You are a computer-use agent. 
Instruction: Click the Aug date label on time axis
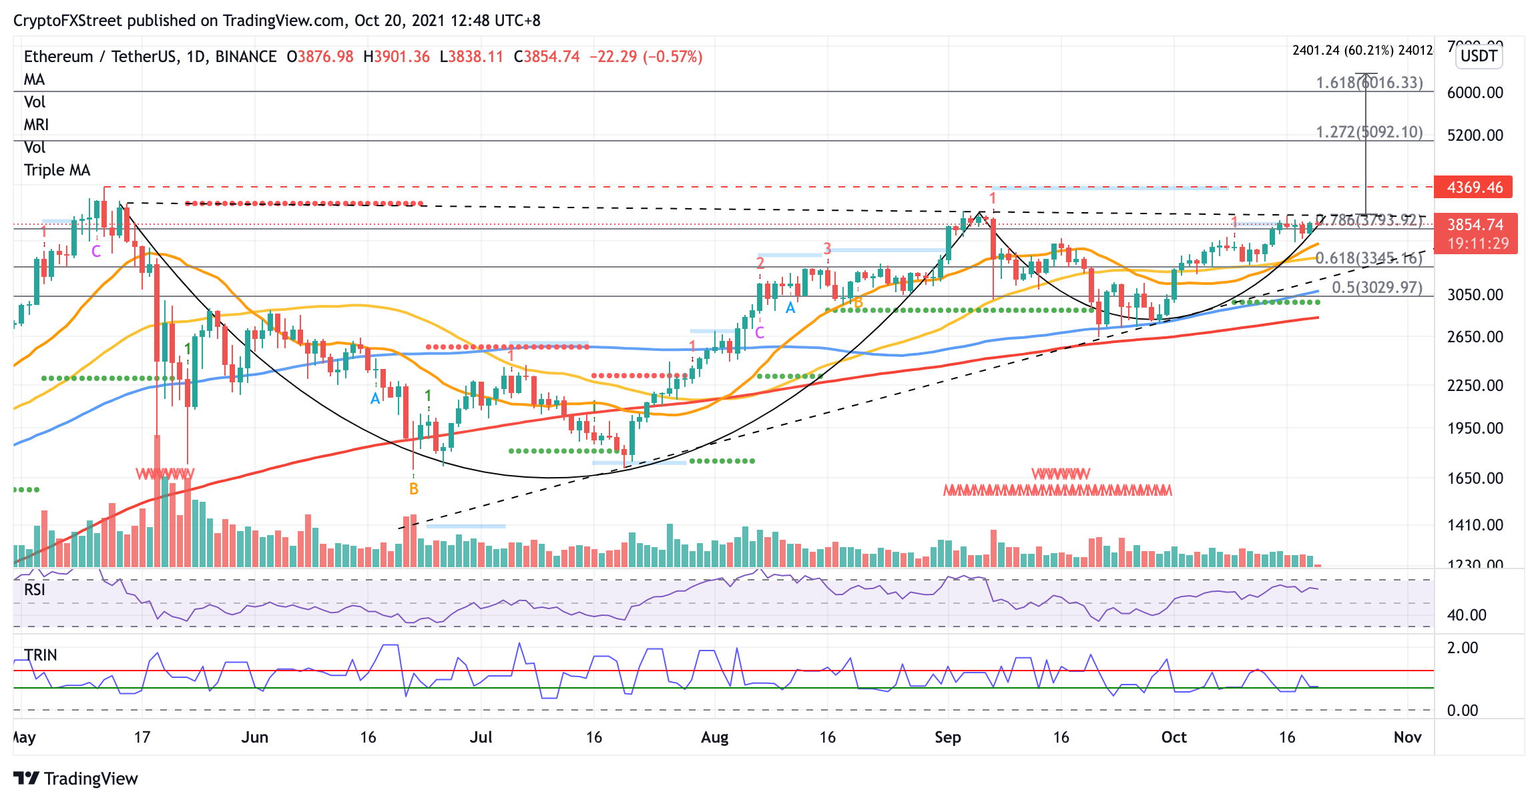pos(714,737)
